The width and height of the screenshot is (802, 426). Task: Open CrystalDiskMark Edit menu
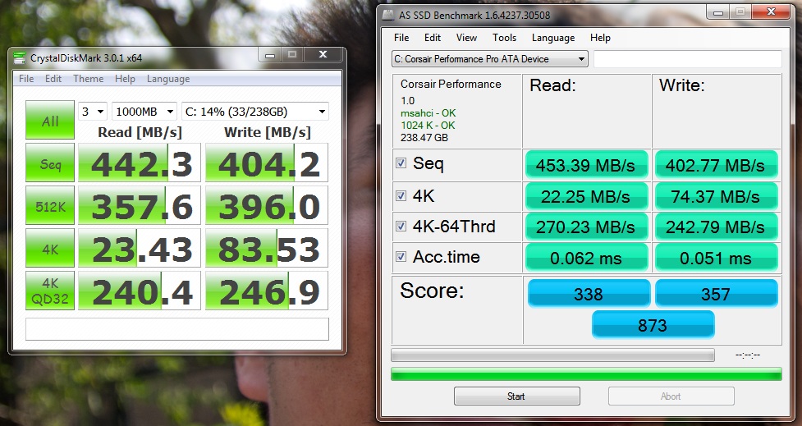click(53, 79)
